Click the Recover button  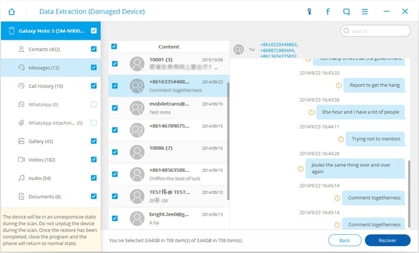coord(387,240)
